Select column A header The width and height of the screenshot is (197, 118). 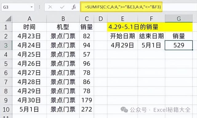click(x=30, y=19)
